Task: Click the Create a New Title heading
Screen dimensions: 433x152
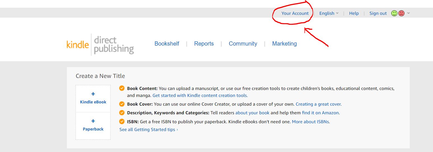Action: click(100, 76)
